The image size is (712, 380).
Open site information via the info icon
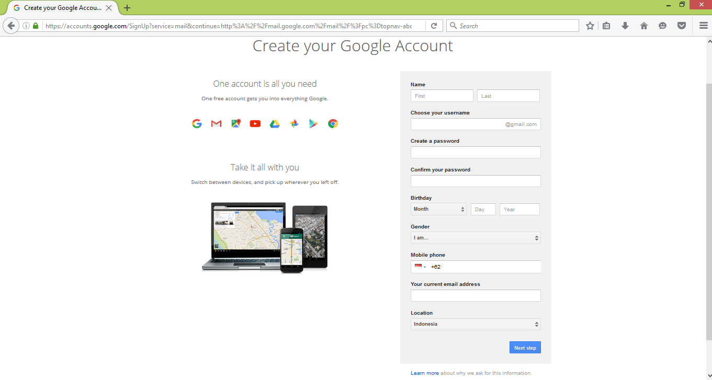tap(26, 26)
